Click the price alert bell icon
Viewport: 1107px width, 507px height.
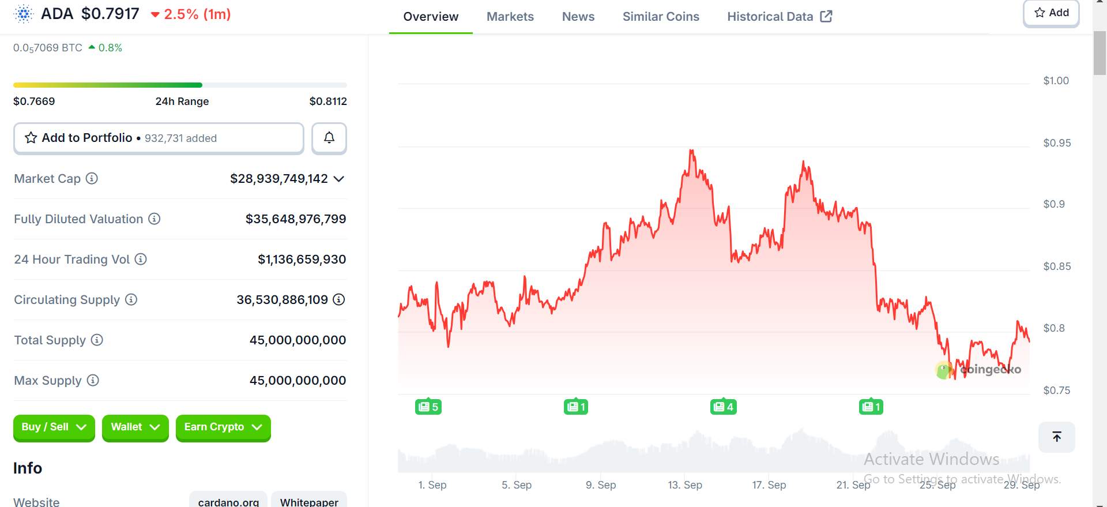(329, 138)
